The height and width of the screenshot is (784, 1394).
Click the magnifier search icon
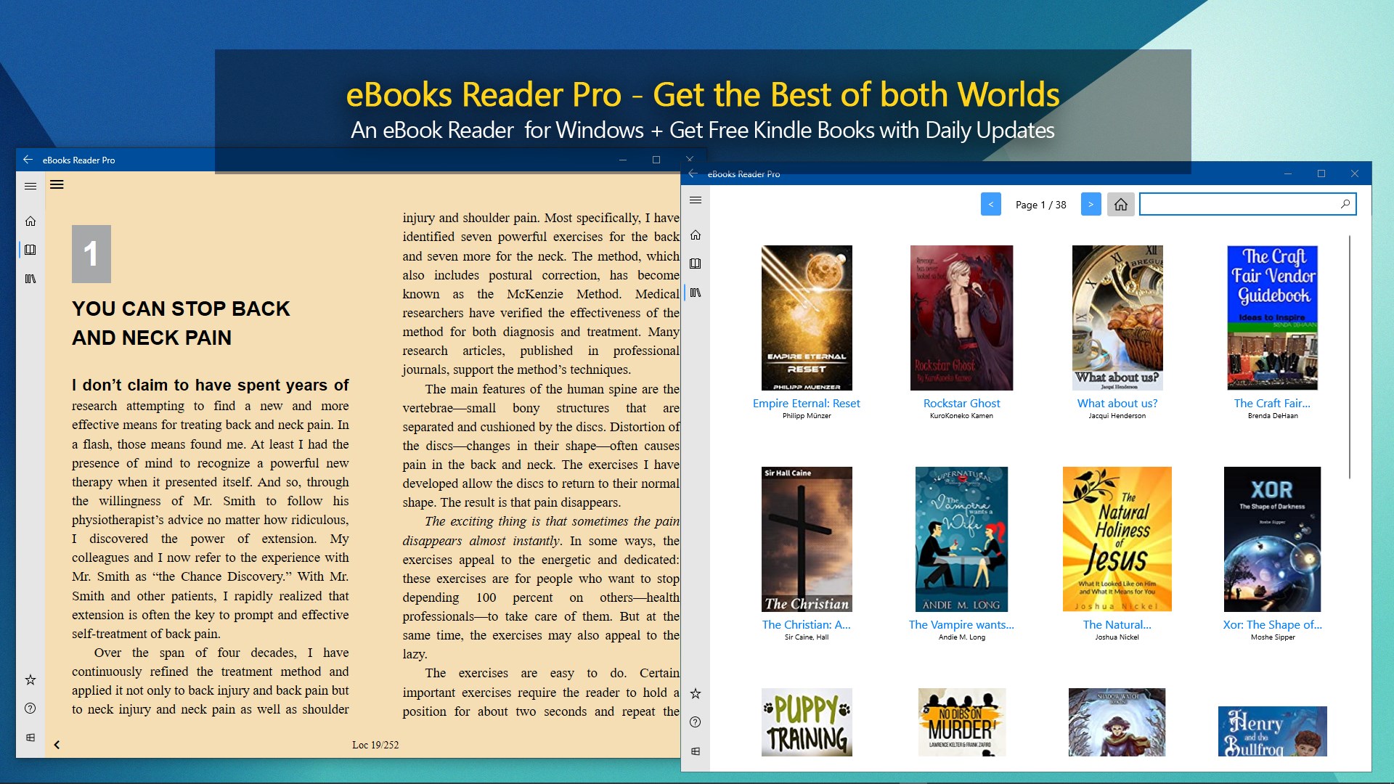tap(1345, 205)
